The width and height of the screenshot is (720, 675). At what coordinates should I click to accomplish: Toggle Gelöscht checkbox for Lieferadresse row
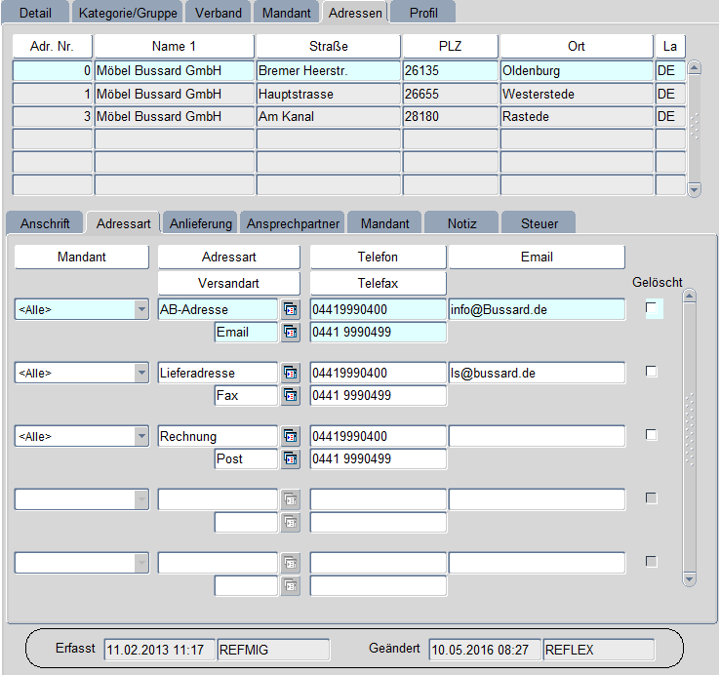click(652, 372)
